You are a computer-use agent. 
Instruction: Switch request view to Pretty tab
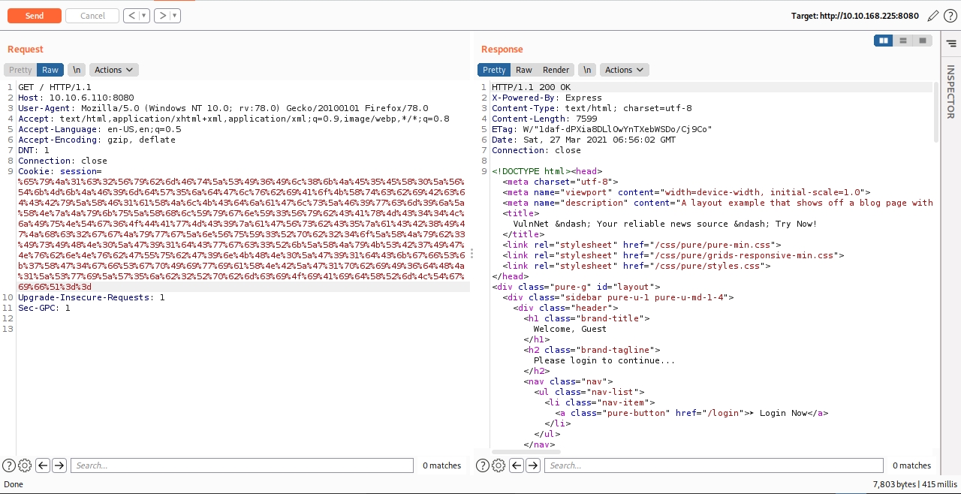pos(20,70)
